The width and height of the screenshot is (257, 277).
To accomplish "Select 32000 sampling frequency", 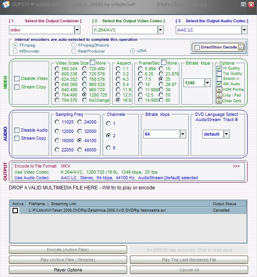I will [x=80, y=131].
